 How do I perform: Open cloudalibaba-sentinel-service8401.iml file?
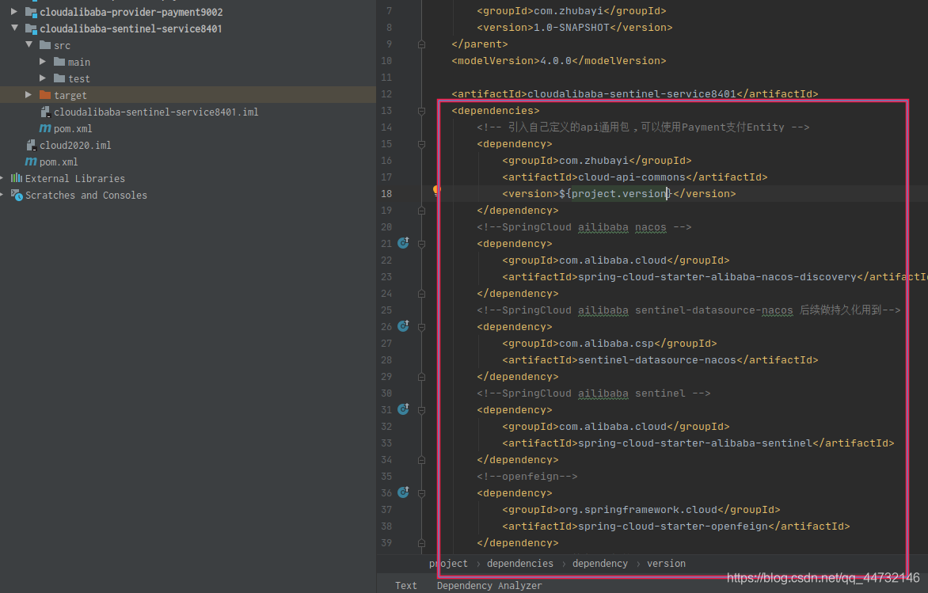[188, 112]
